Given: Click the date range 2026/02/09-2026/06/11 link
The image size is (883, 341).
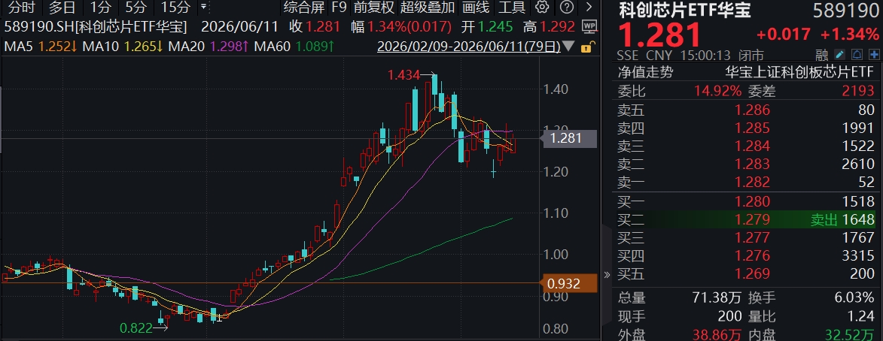Looking at the screenshot, I should tap(468, 46).
